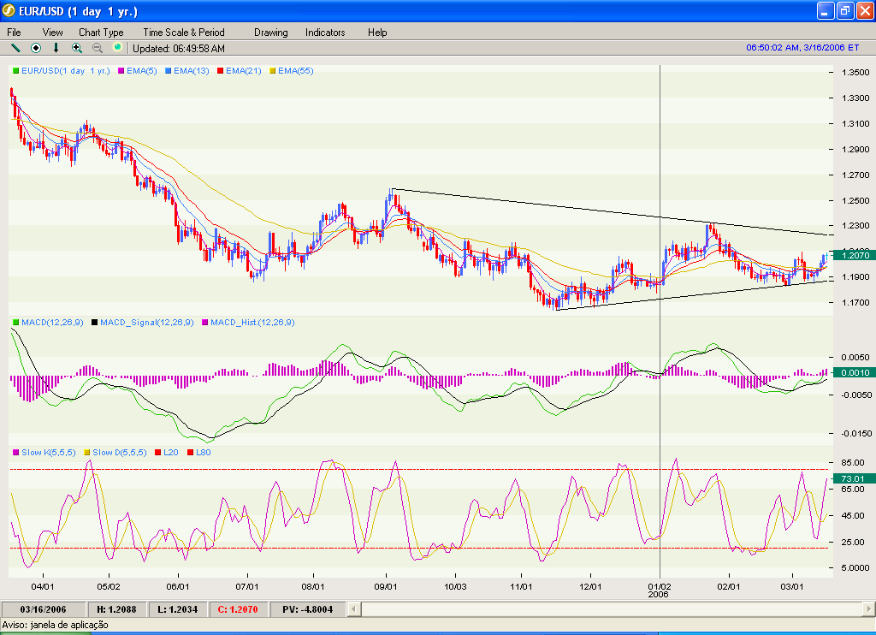Activate the crosshair pointer tool
Image resolution: width=876 pixels, height=635 pixels.
[x=35, y=48]
